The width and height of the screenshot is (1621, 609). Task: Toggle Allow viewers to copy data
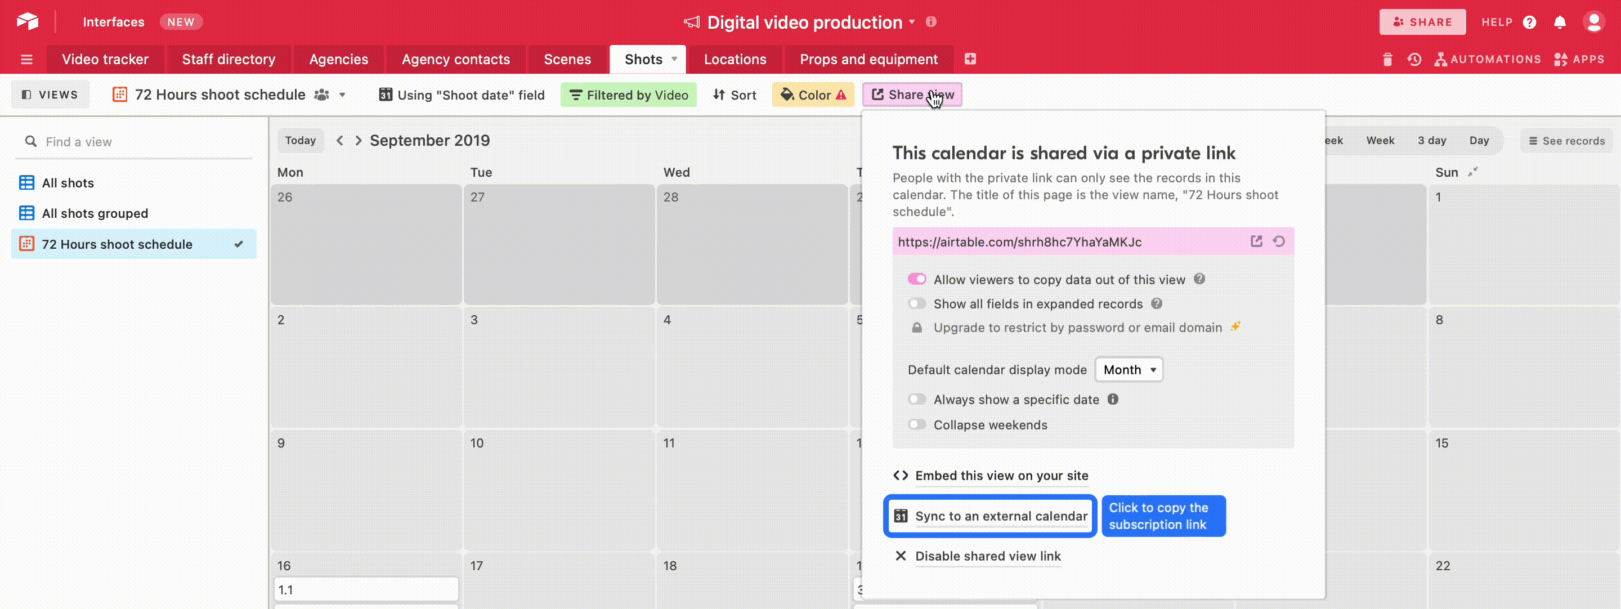tap(917, 279)
